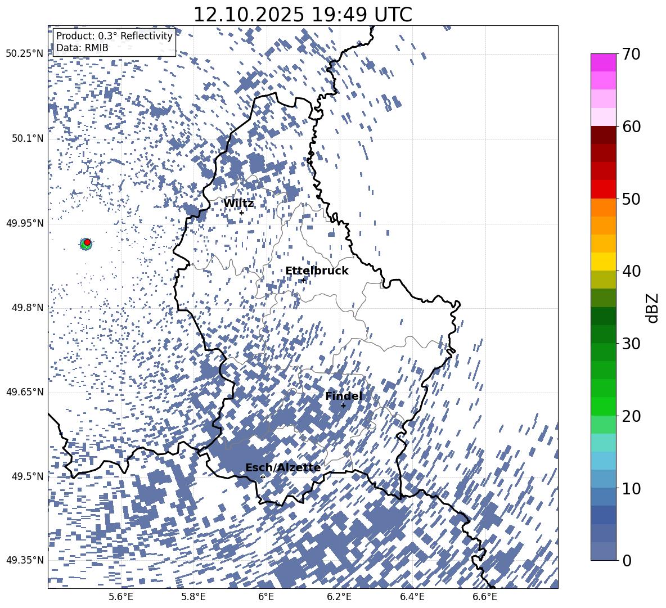Click 'Data: RMIB' text

[82, 48]
